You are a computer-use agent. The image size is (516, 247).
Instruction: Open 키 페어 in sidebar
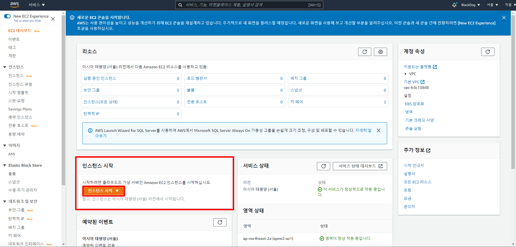pyautogui.click(x=15, y=236)
